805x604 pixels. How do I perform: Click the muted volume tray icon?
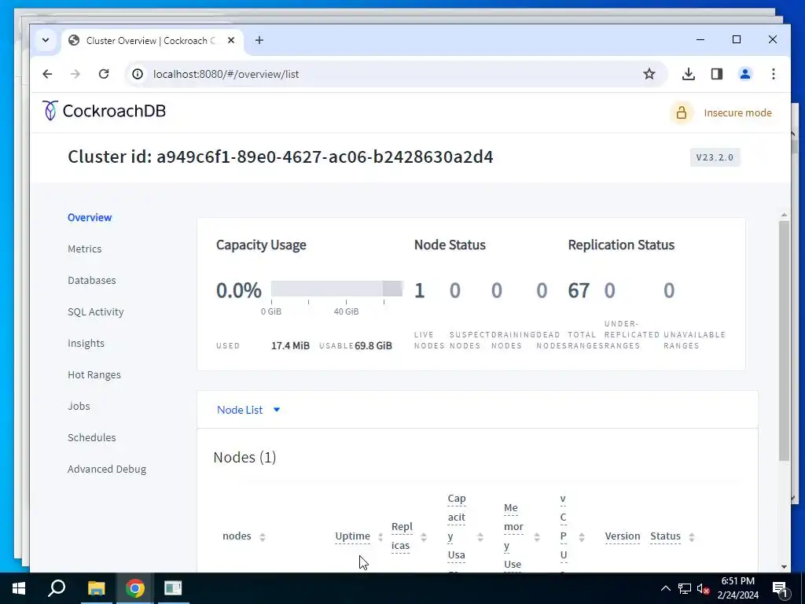704,588
